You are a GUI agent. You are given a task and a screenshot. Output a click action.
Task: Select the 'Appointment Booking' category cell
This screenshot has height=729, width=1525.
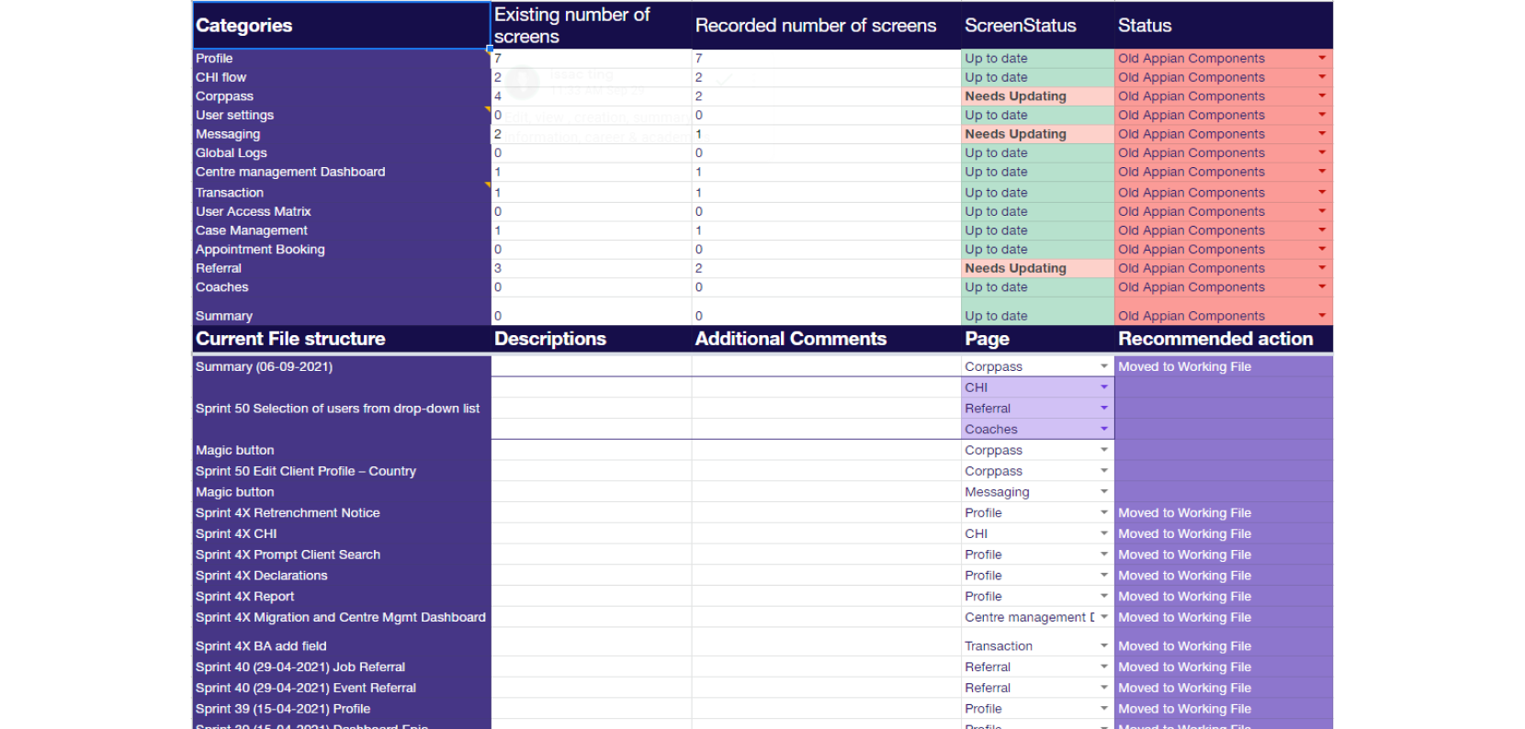(x=342, y=249)
